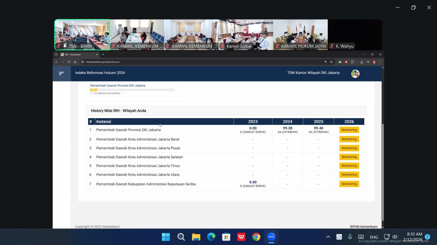Click Monitoring for Provinsi DKI Jakarta
This screenshot has height=245, width=437.
click(349, 130)
